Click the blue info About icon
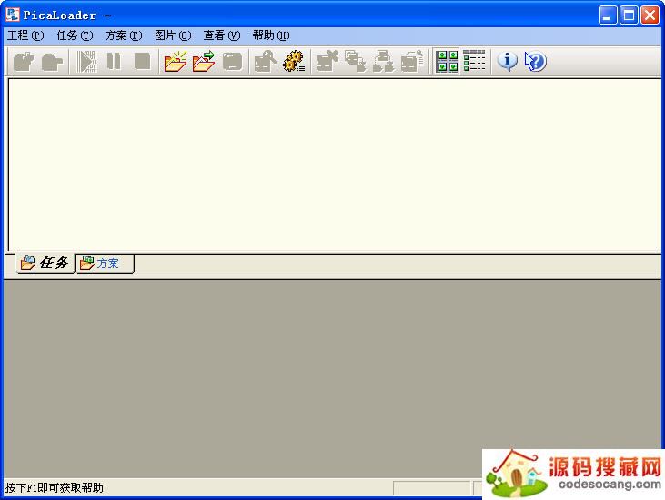 click(x=507, y=62)
